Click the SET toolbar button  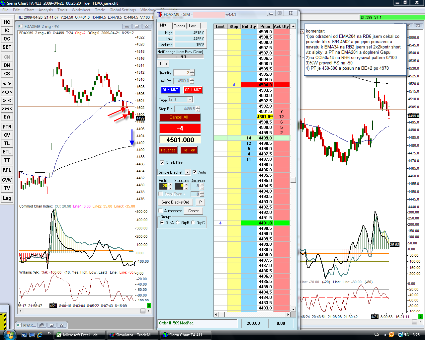click(x=7, y=47)
